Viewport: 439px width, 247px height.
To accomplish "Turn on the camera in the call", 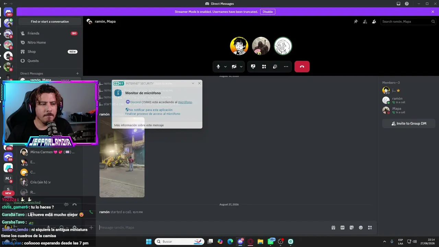I will pyautogui.click(x=234, y=67).
